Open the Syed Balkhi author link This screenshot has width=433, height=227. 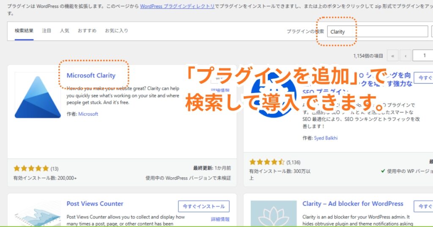pyautogui.click(x=326, y=138)
